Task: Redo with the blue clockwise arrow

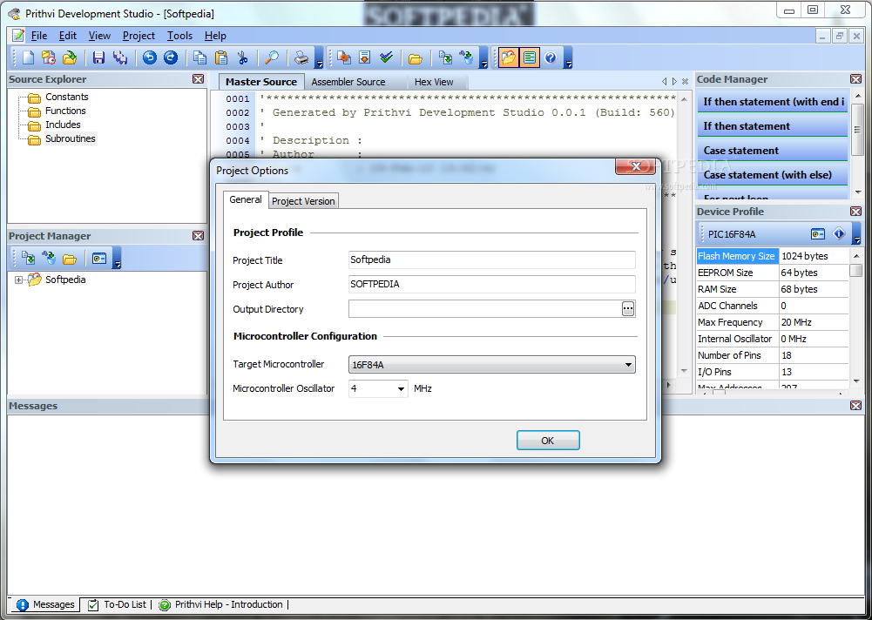Action: (170, 57)
